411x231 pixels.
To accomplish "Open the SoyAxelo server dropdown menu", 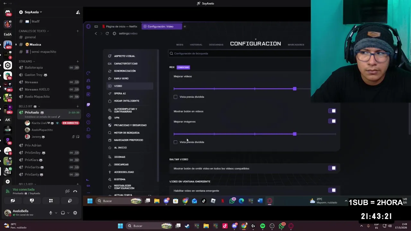I will 31,12.
